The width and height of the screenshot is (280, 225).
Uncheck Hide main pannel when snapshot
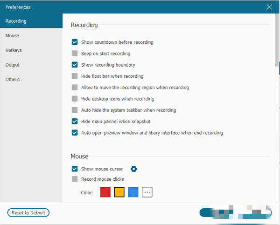pos(75,121)
